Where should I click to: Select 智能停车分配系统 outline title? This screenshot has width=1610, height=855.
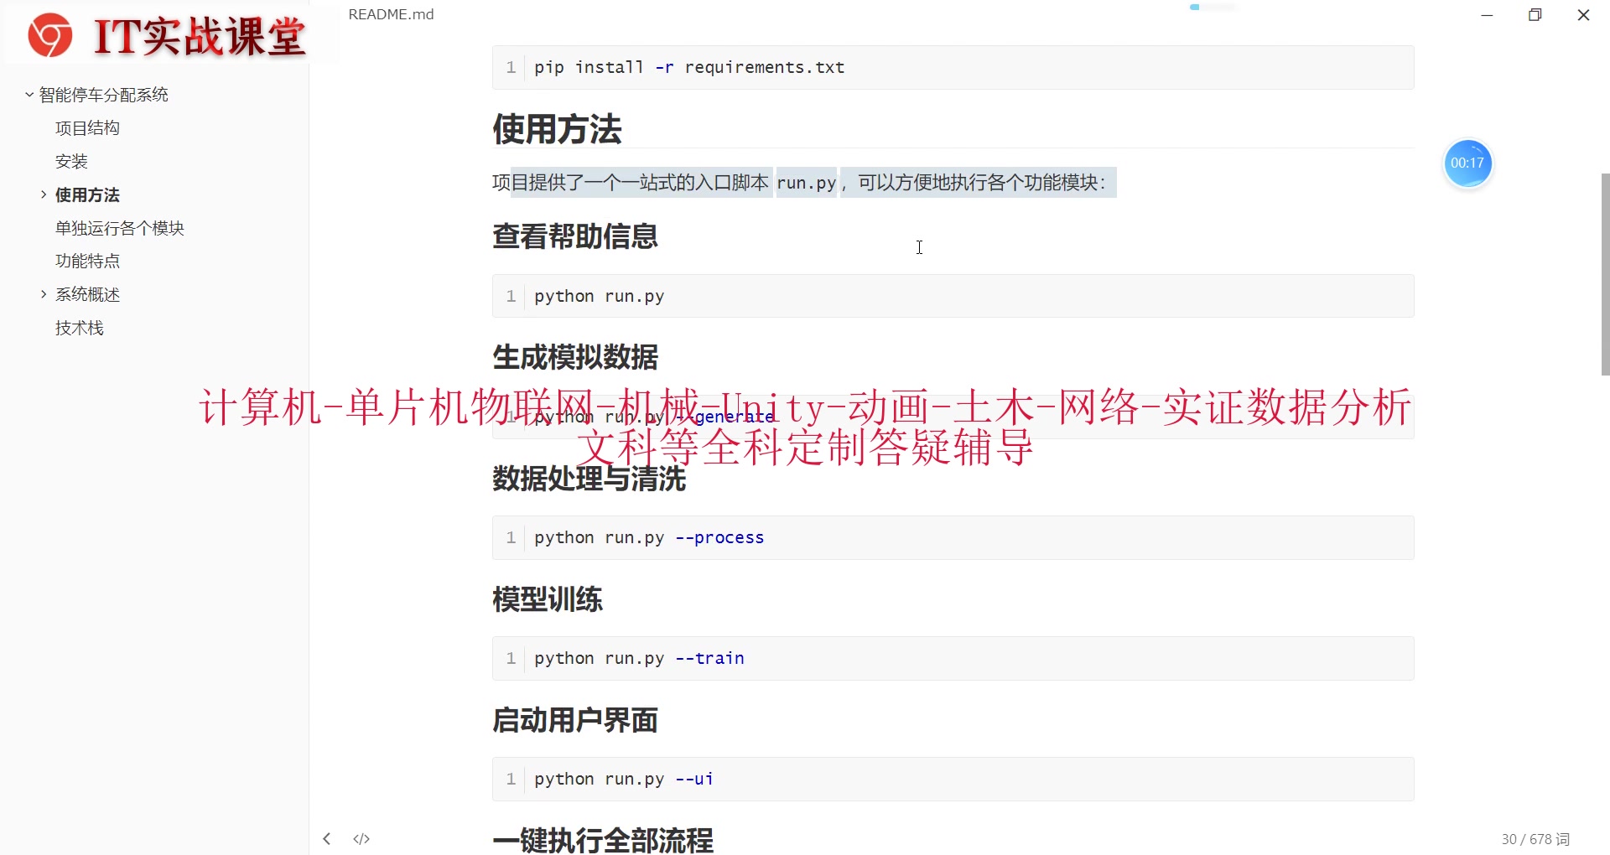(103, 95)
